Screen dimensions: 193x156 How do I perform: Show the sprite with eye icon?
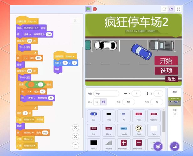click(x=97, y=102)
